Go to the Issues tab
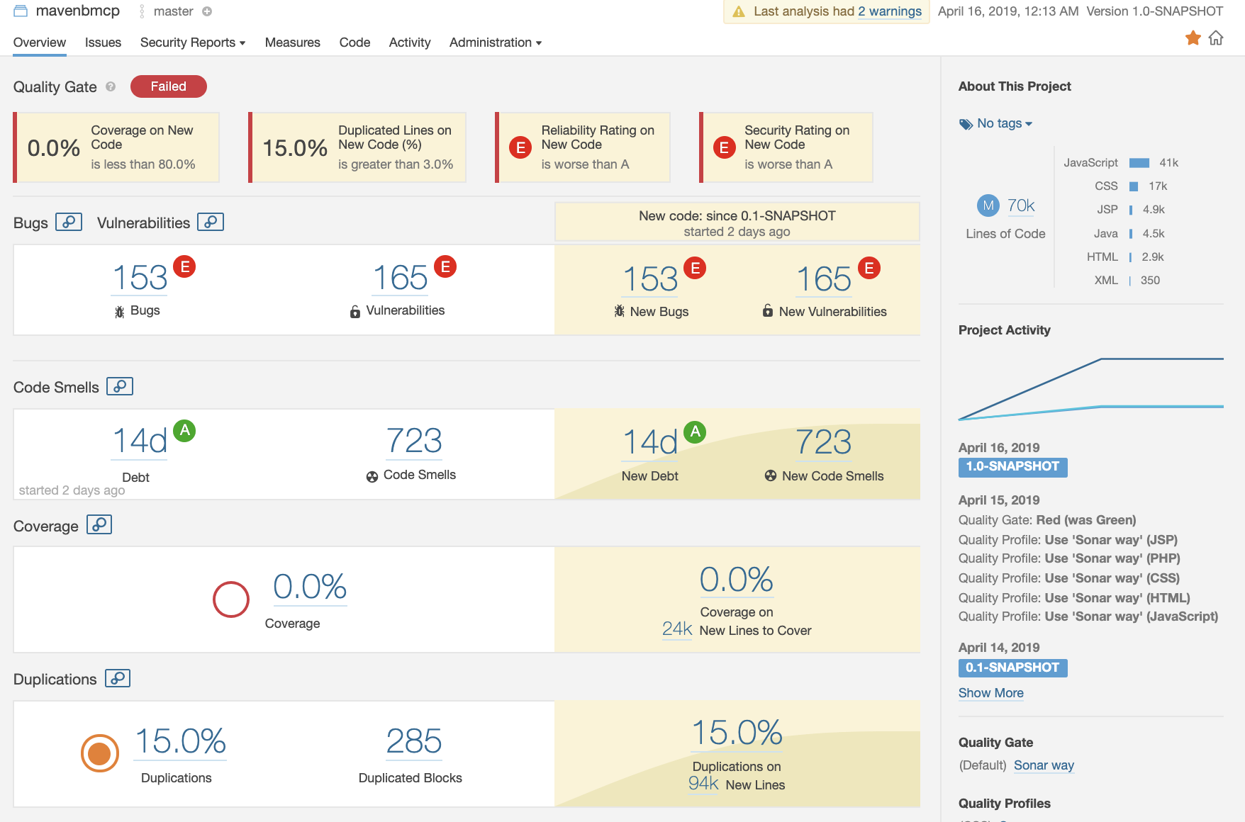The height and width of the screenshot is (822, 1245). point(103,43)
